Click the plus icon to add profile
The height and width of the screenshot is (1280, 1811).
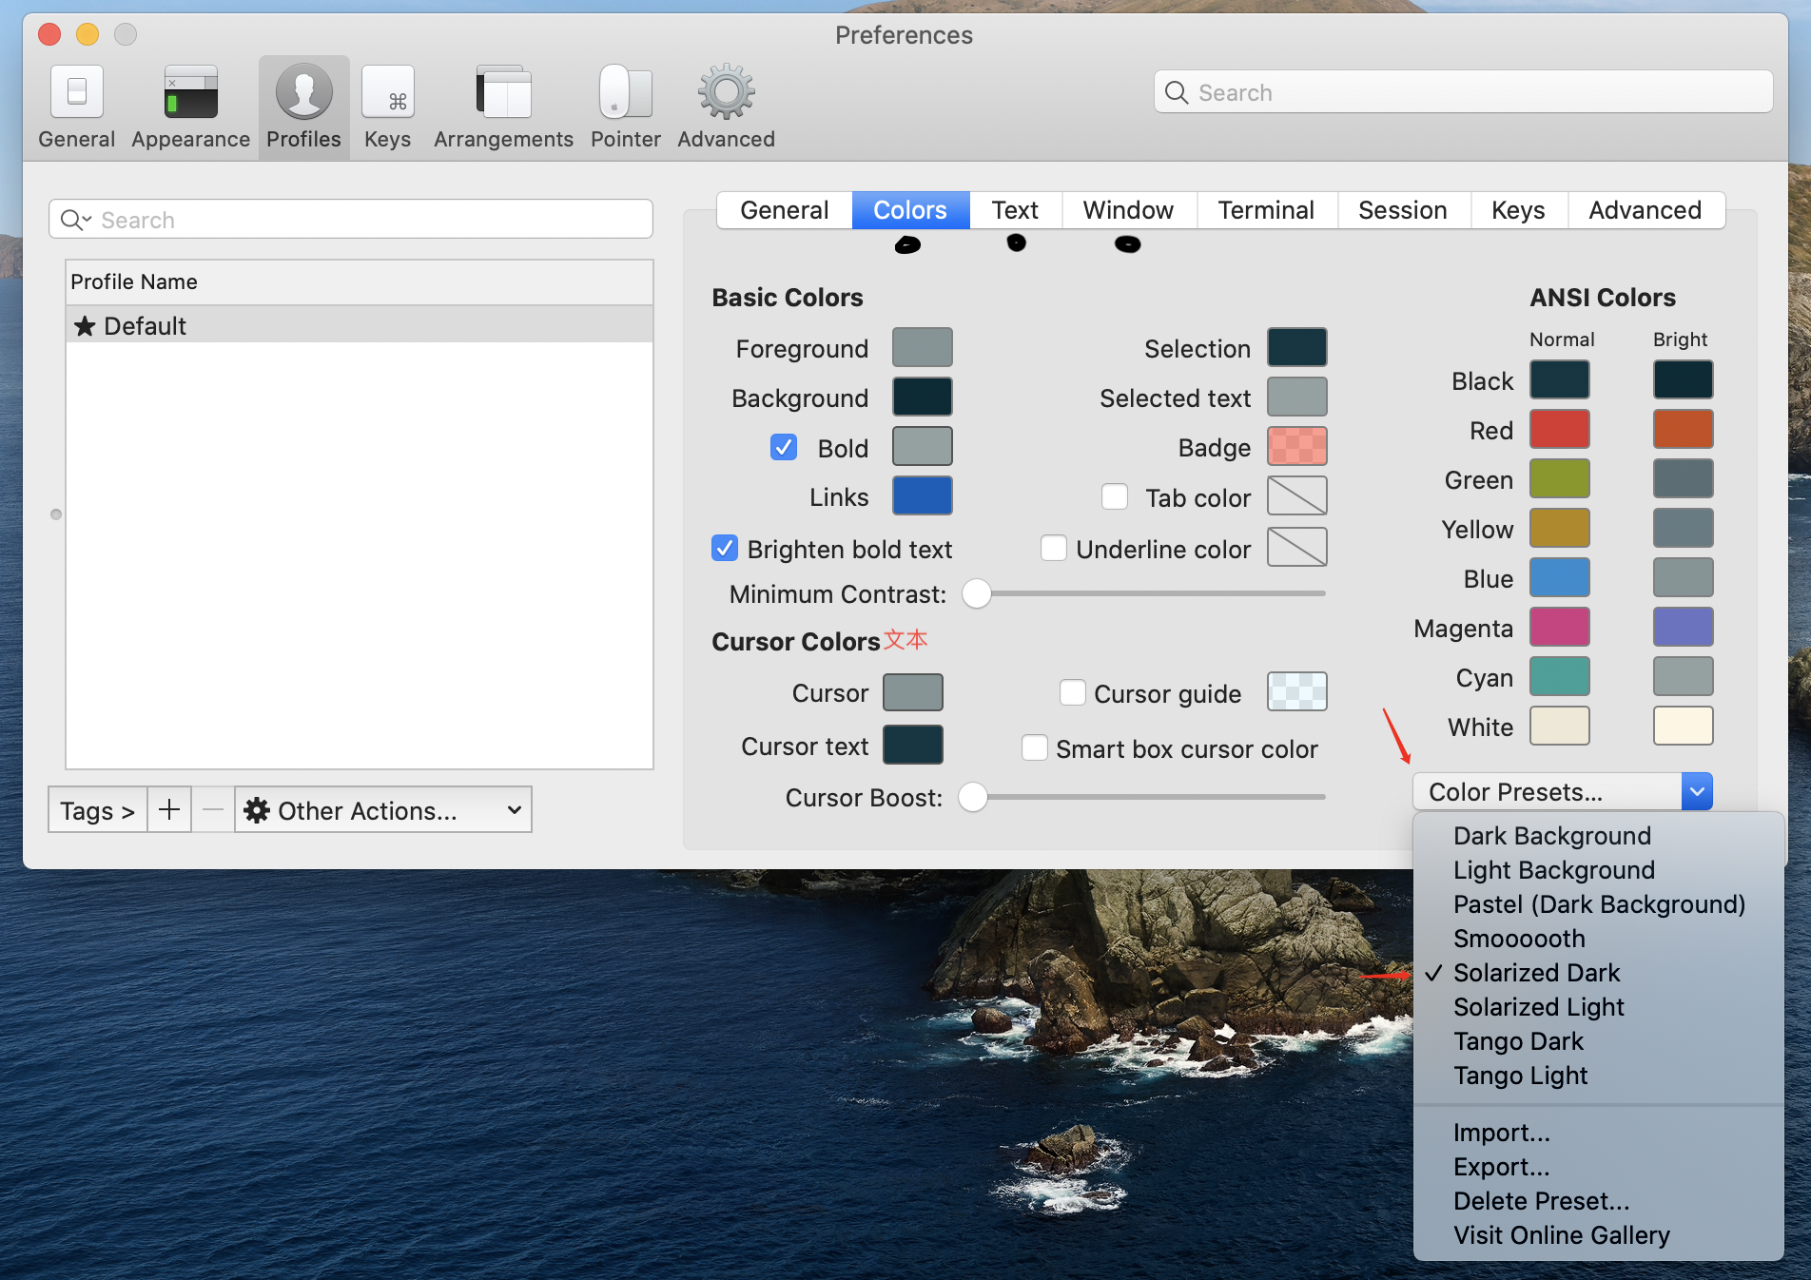(x=169, y=810)
